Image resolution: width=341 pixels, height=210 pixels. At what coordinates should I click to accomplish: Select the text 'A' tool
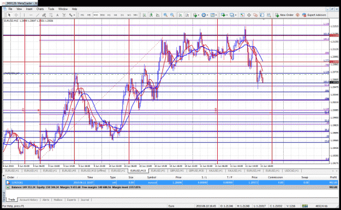[57, 15]
